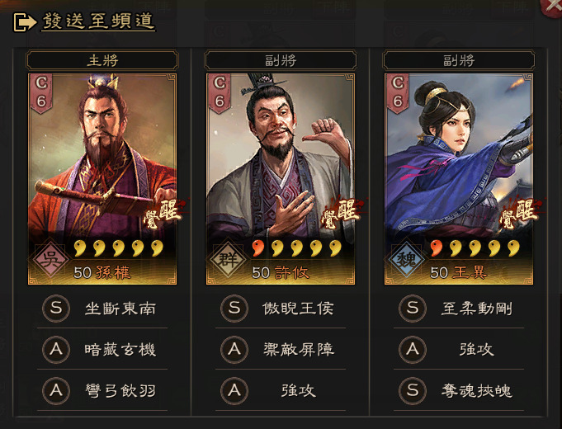This screenshot has height=429, width=562.
Task: Click the S rank icon beside 至柔動剛
Action: (413, 309)
